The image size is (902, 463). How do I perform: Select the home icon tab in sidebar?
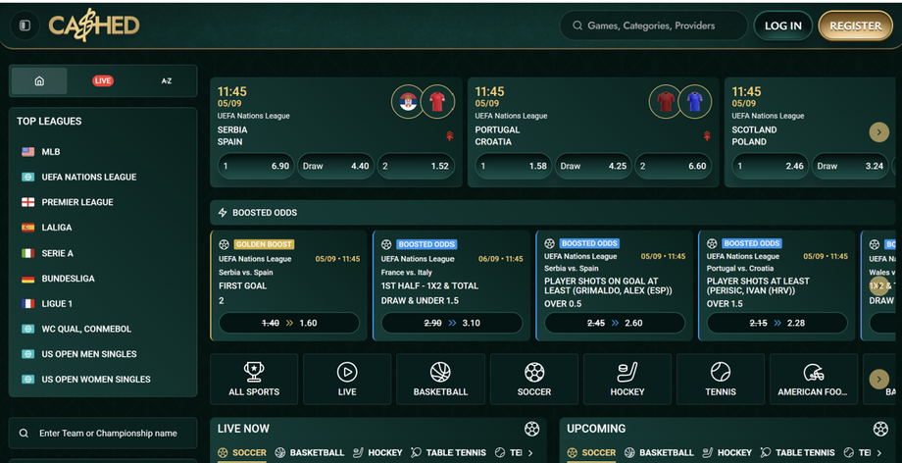click(39, 80)
